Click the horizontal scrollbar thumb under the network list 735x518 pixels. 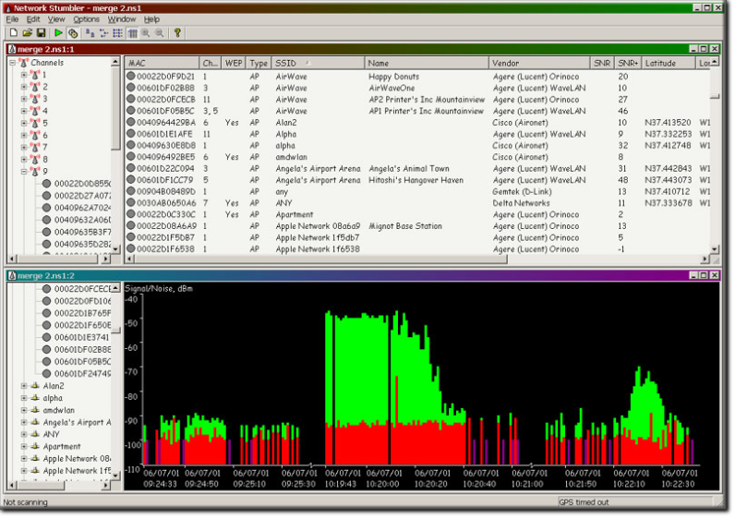click(x=322, y=259)
